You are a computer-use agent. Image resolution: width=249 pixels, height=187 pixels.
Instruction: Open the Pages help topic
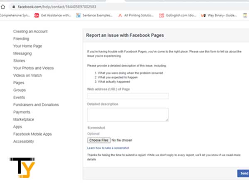19,83
